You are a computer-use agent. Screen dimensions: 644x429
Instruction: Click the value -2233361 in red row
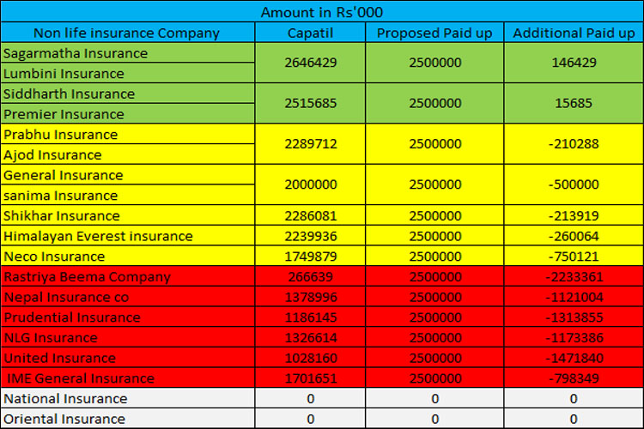574,277
